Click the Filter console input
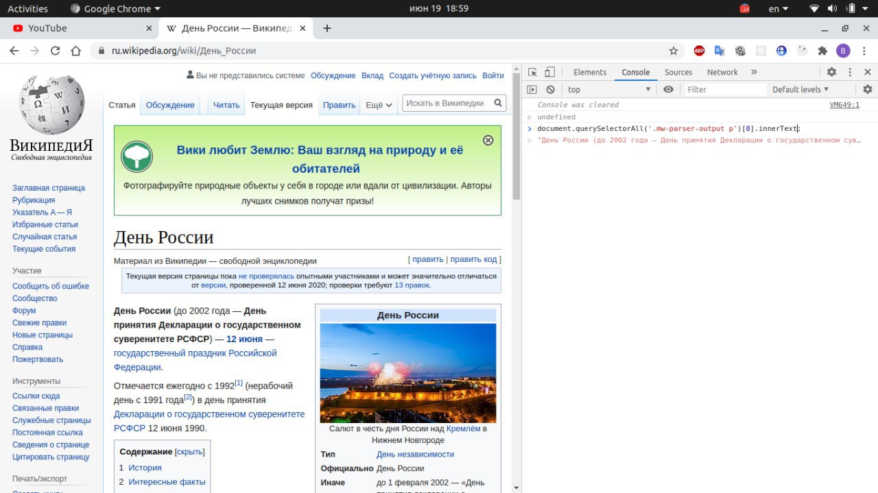The width and height of the screenshot is (878, 493). point(725,90)
